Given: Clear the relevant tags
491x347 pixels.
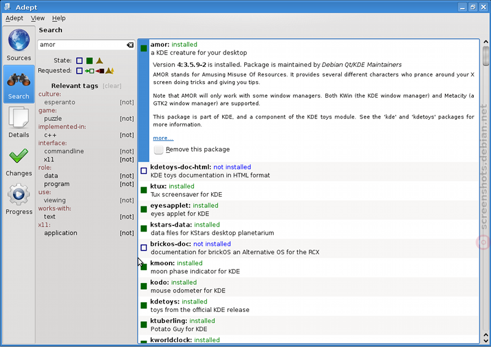Looking at the screenshot, I should click(x=112, y=86).
